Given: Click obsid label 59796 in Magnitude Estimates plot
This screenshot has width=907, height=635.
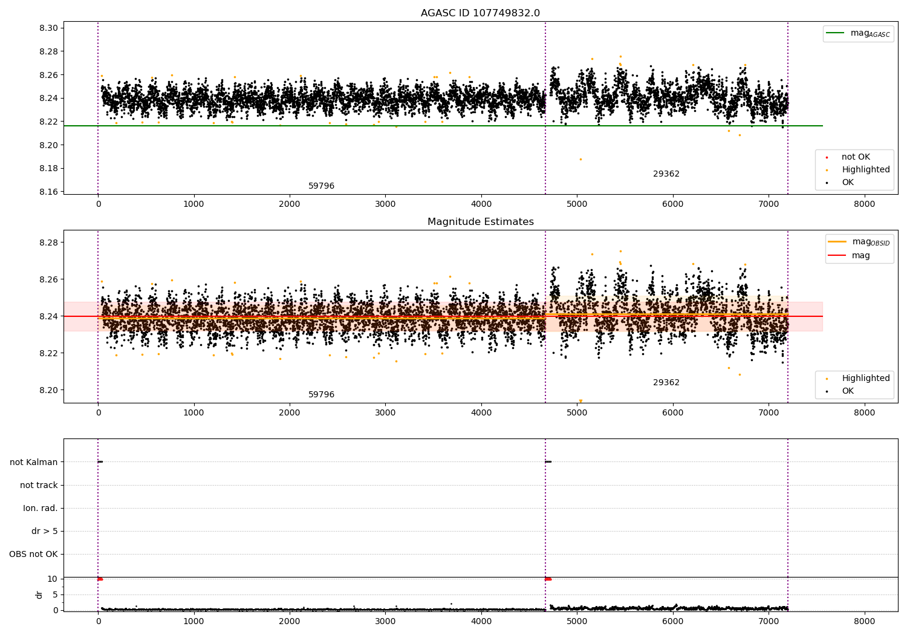Looking at the screenshot, I should tap(321, 395).
